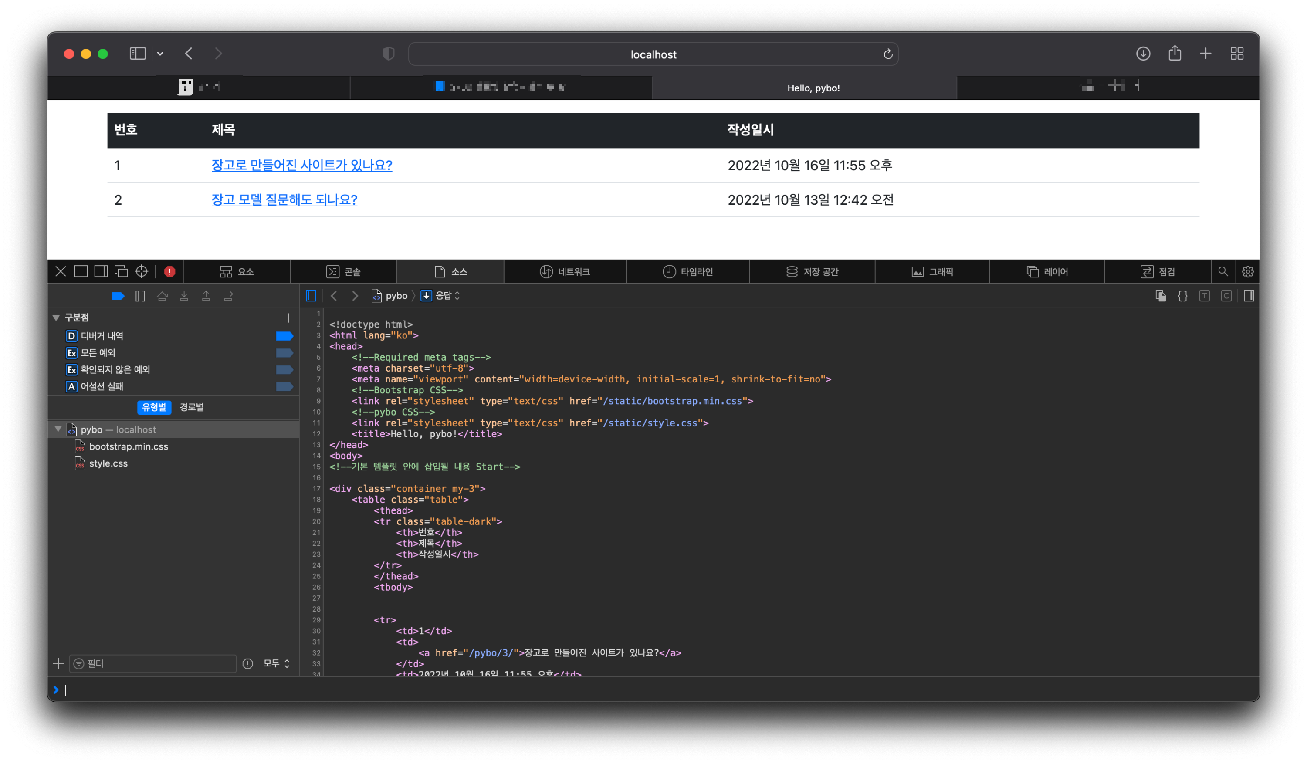Reload the localhost page

[x=887, y=54]
